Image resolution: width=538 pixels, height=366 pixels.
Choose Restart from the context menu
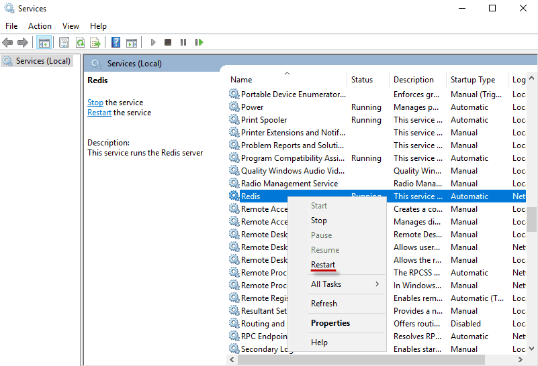[x=337, y=265]
